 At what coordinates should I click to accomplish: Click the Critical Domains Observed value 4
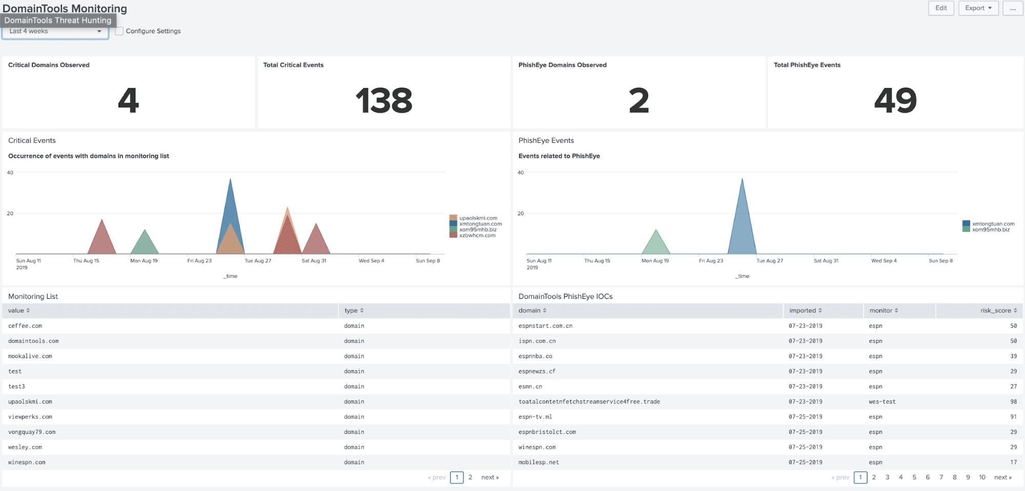click(128, 100)
